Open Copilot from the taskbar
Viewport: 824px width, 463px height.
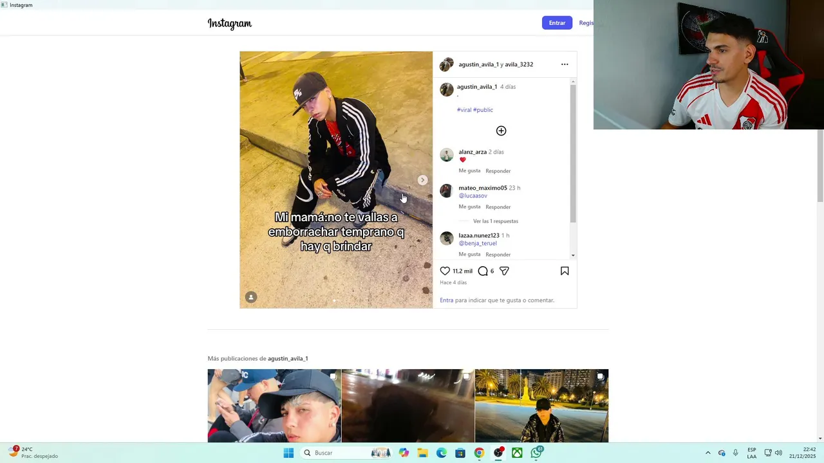[x=404, y=453]
